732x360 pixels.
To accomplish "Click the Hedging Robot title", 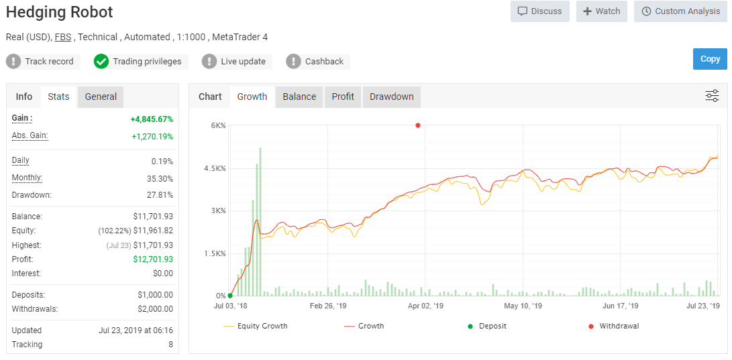I will point(59,12).
